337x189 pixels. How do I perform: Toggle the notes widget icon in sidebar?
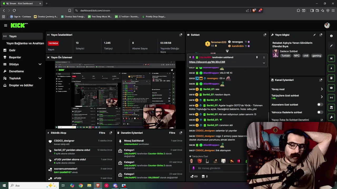331,78
